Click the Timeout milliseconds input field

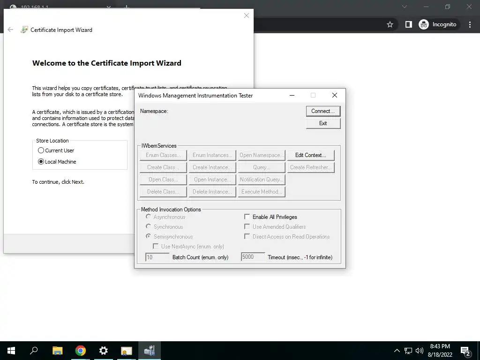[253, 257]
